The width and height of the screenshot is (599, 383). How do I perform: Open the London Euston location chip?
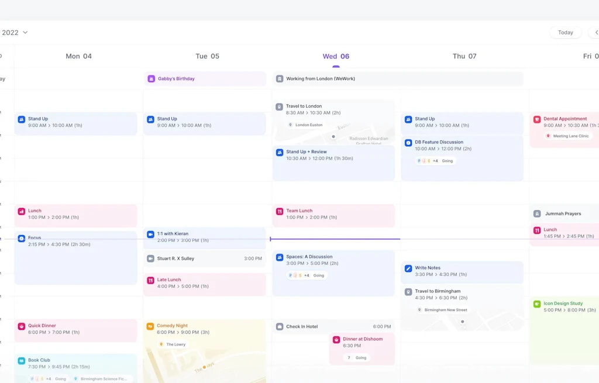(x=305, y=125)
